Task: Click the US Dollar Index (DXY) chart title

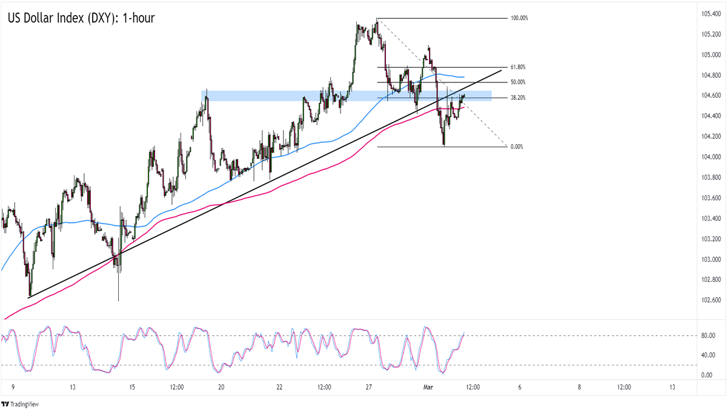Action: [x=81, y=18]
